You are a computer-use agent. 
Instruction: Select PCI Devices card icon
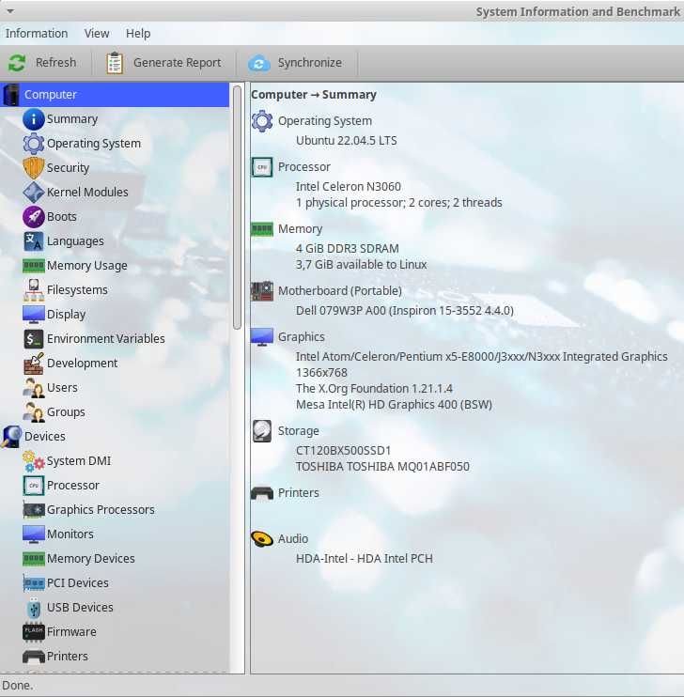click(34, 582)
